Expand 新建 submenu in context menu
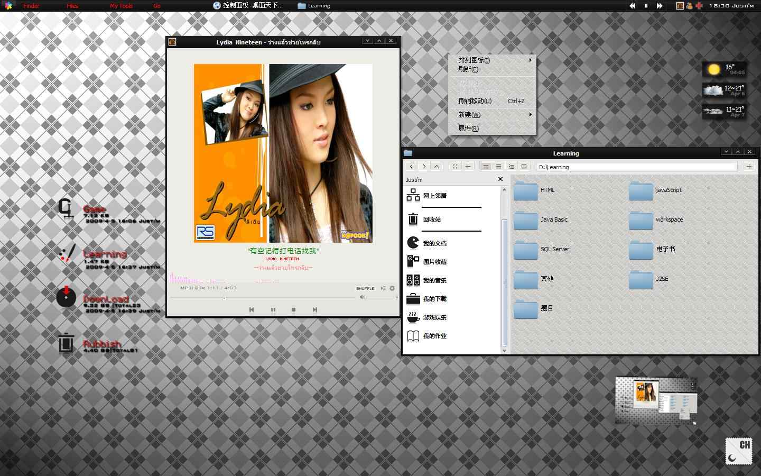Screen dimensions: 761x476 click(492, 115)
